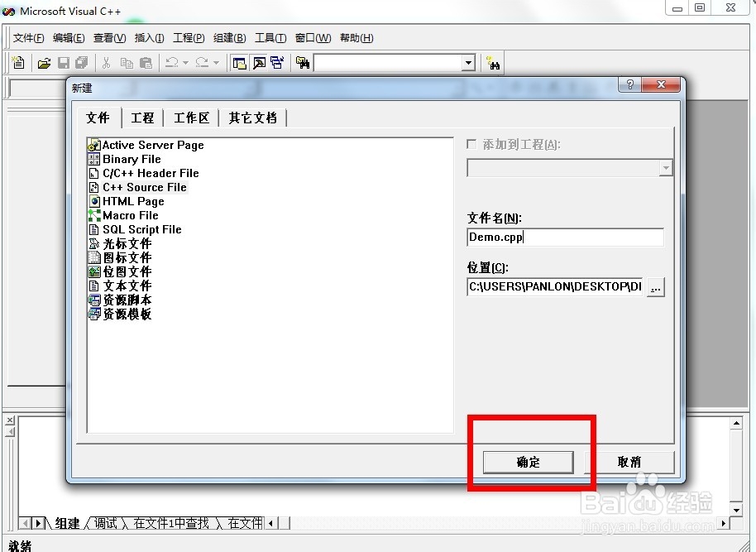Screen dimensions: 756x552
Task: Switch to the 其它文档 tab
Action: click(252, 118)
